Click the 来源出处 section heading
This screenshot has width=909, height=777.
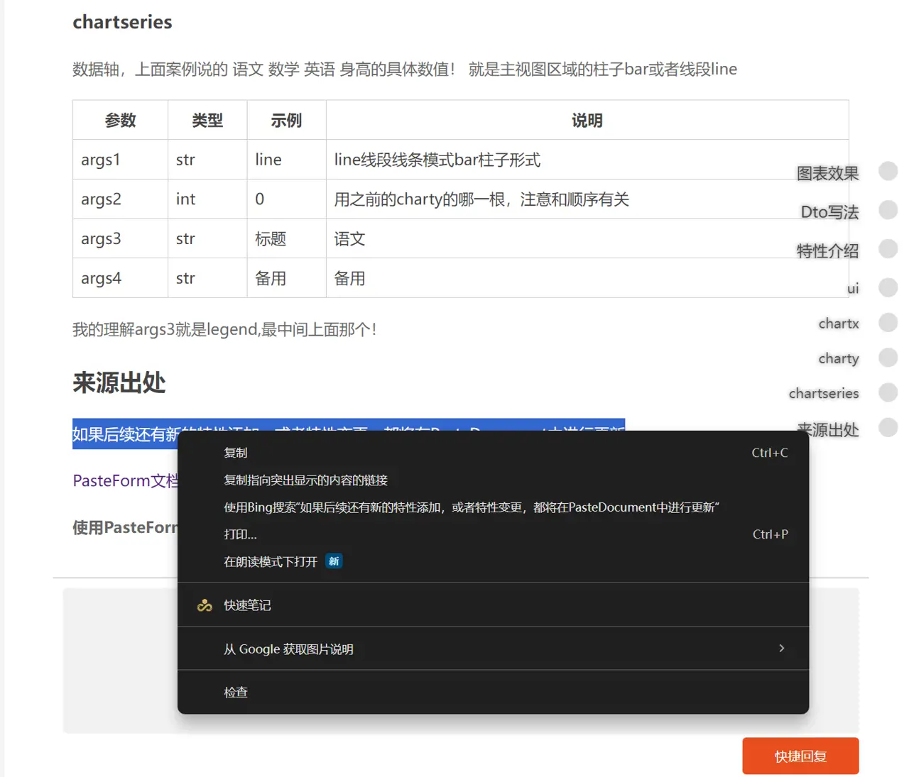[x=119, y=382]
